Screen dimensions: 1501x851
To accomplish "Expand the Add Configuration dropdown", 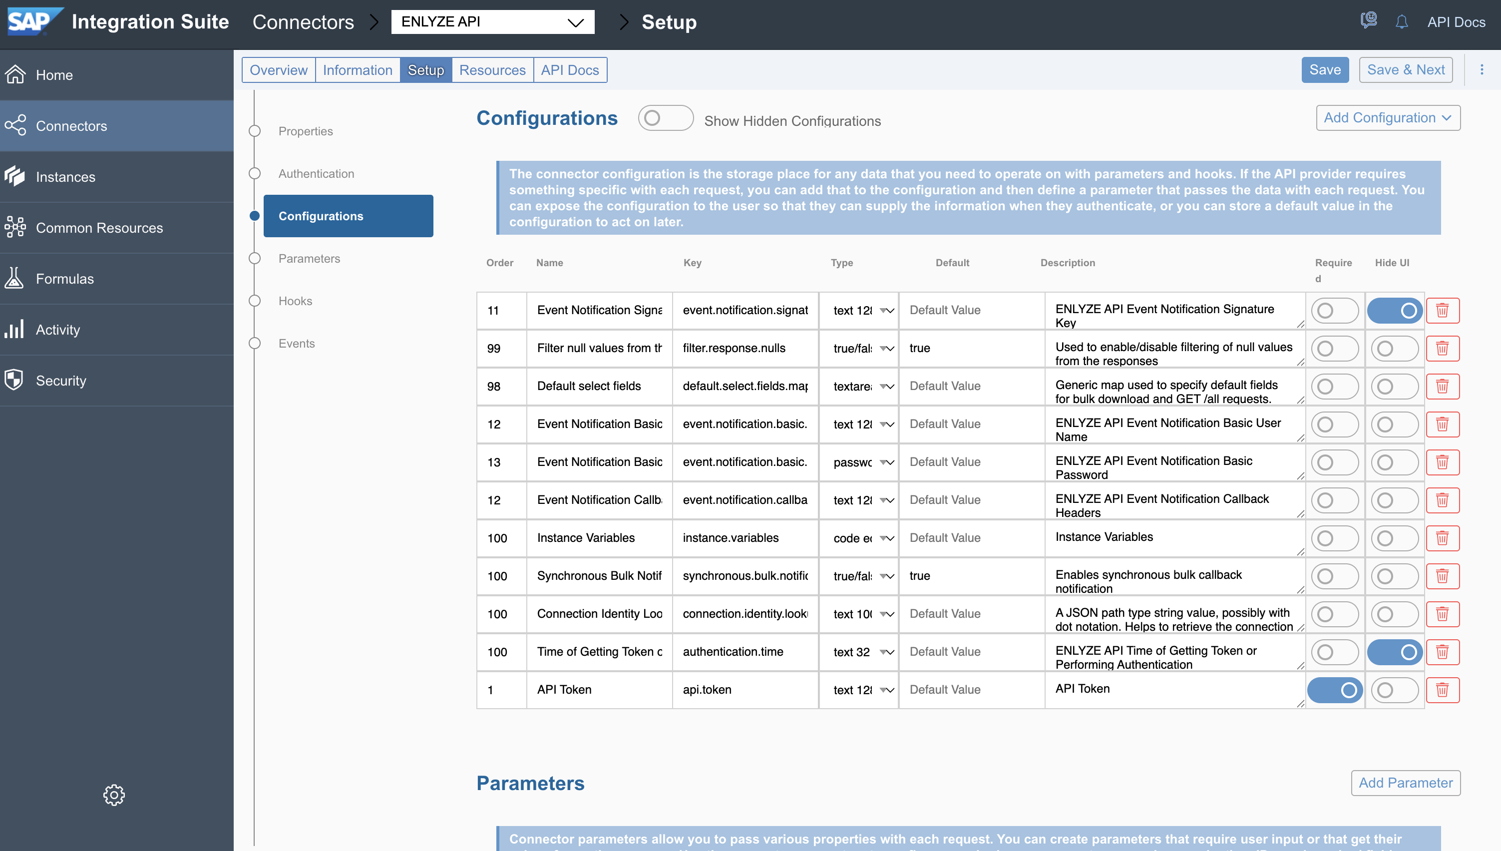I will click(1388, 118).
